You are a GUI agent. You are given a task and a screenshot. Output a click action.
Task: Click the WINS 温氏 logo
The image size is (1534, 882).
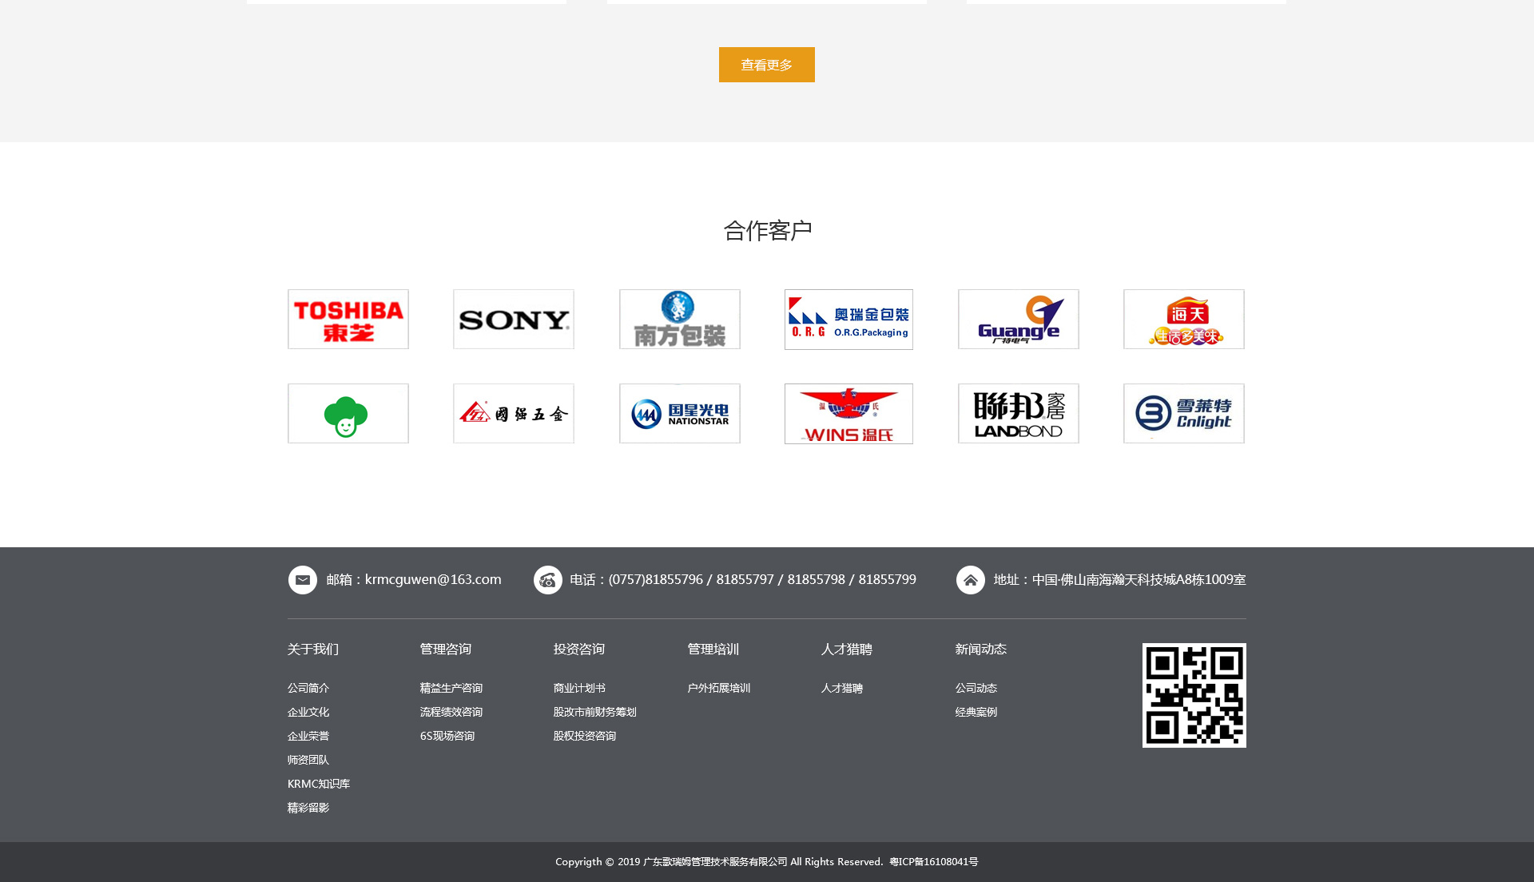848,414
